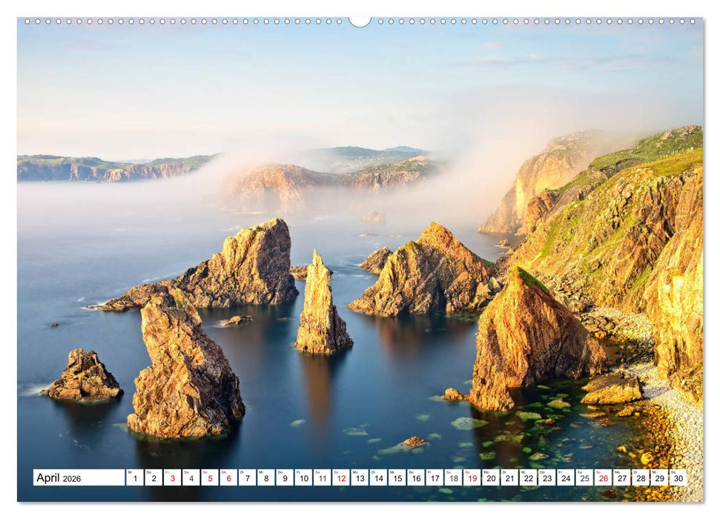Choose date 24 in the date row

pos(565,477)
